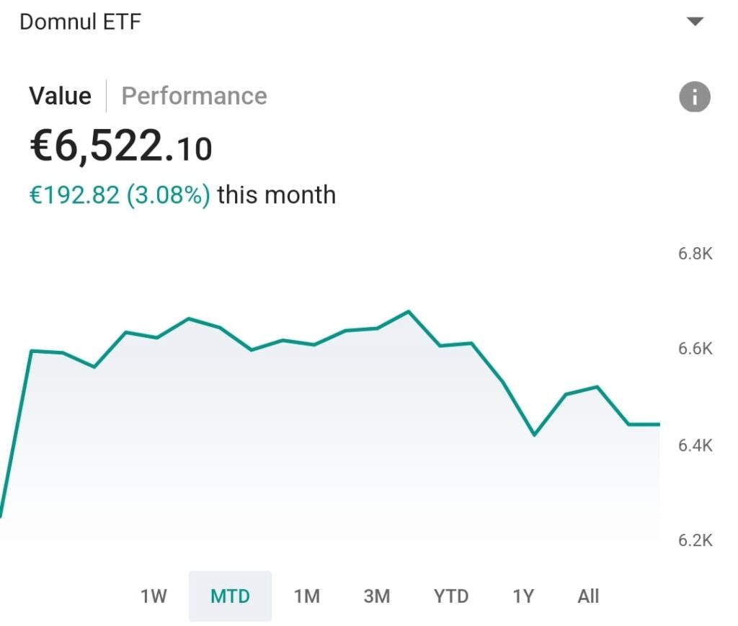
Task: Click the "this month" label text
Action: point(276,195)
